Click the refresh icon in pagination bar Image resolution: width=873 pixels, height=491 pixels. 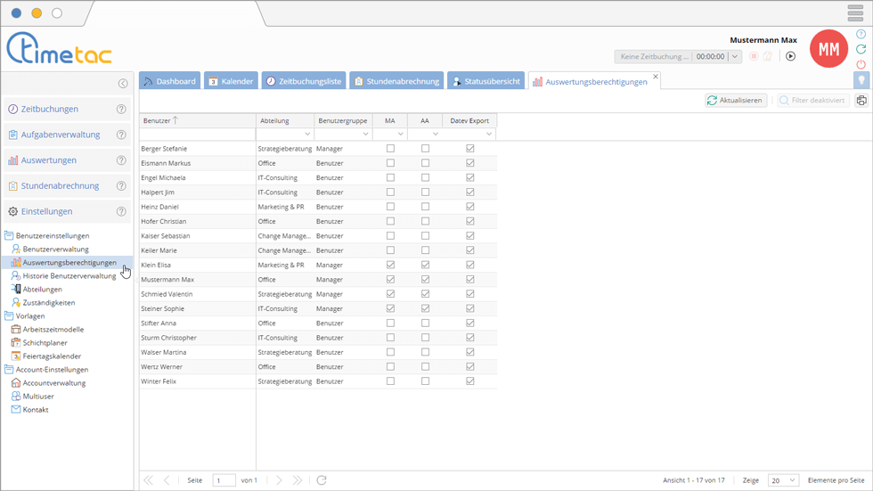pos(322,480)
